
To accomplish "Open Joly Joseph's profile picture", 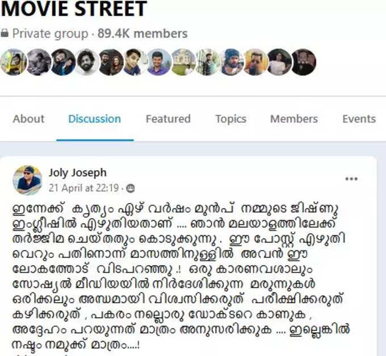I will (x=27, y=180).
